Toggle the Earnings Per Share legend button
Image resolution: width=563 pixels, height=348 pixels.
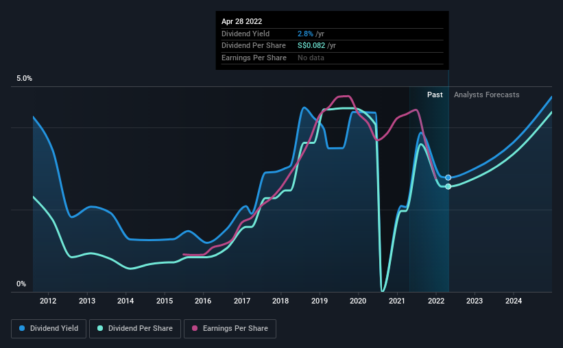click(230, 329)
